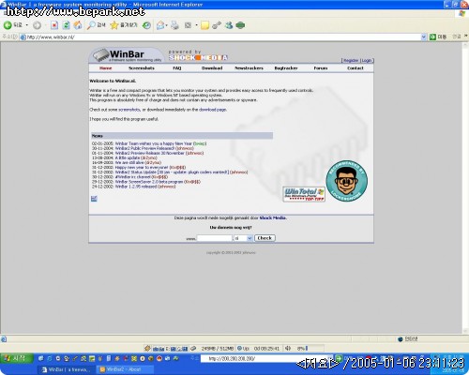Click the Start button on the taskbar
The image size is (469, 375).
[x=17, y=358]
